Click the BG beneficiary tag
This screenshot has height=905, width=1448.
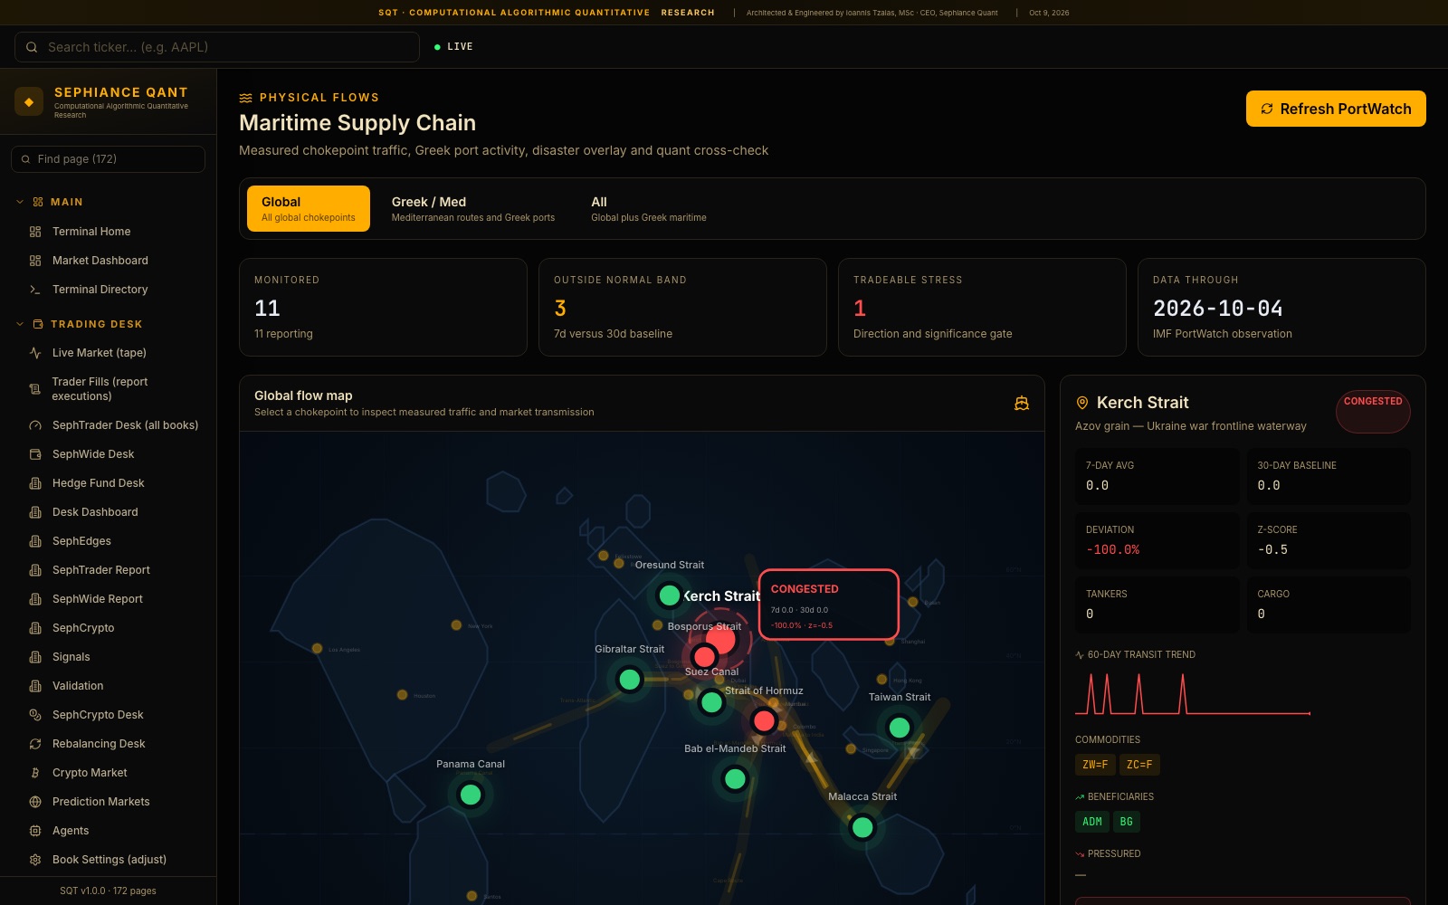1126,822
